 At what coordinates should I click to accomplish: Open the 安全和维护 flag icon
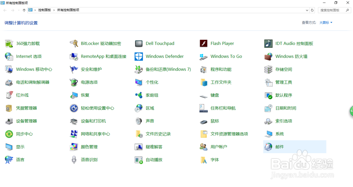coord(74,70)
